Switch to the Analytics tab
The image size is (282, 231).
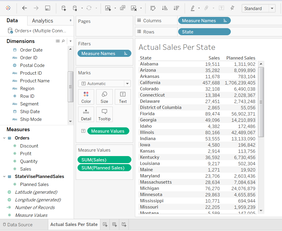[x=43, y=21]
